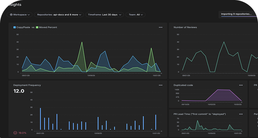This screenshot has width=258, height=138.
Task: Click the Duplicated code panel title
Action: pos(183,85)
